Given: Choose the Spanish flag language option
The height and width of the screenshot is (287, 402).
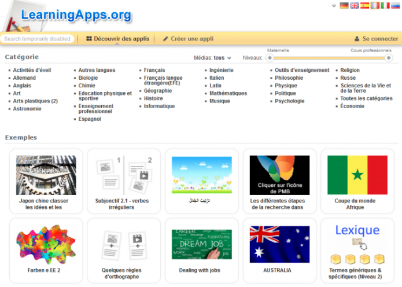Looking at the screenshot, I should click(365, 6).
